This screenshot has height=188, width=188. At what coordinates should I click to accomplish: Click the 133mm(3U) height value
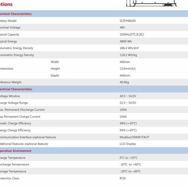point(127,69)
